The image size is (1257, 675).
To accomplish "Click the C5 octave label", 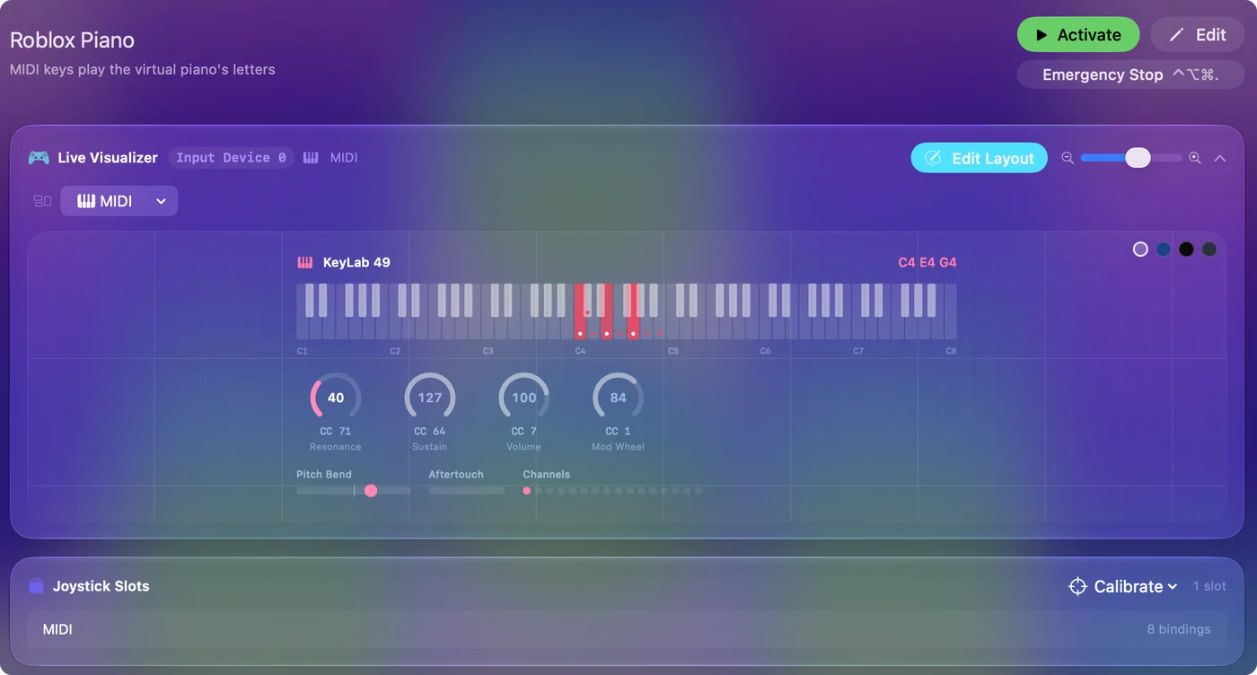I will pyautogui.click(x=672, y=351).
